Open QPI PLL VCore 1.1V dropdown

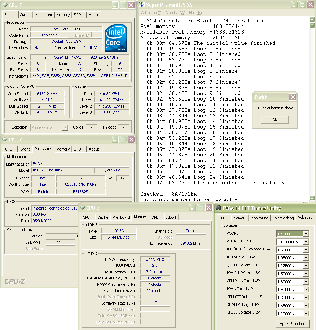point(306,266)
